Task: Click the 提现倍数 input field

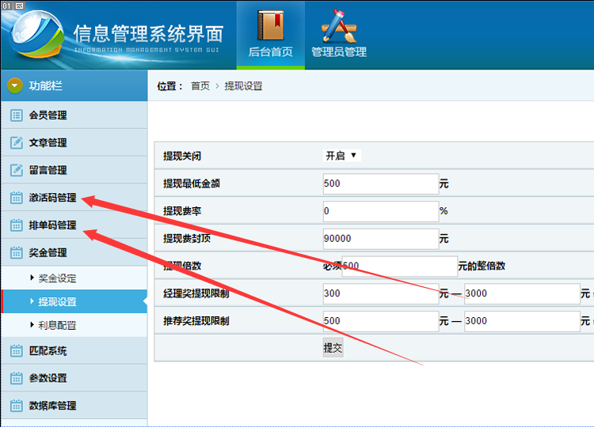Action: (x=400, y=266)
